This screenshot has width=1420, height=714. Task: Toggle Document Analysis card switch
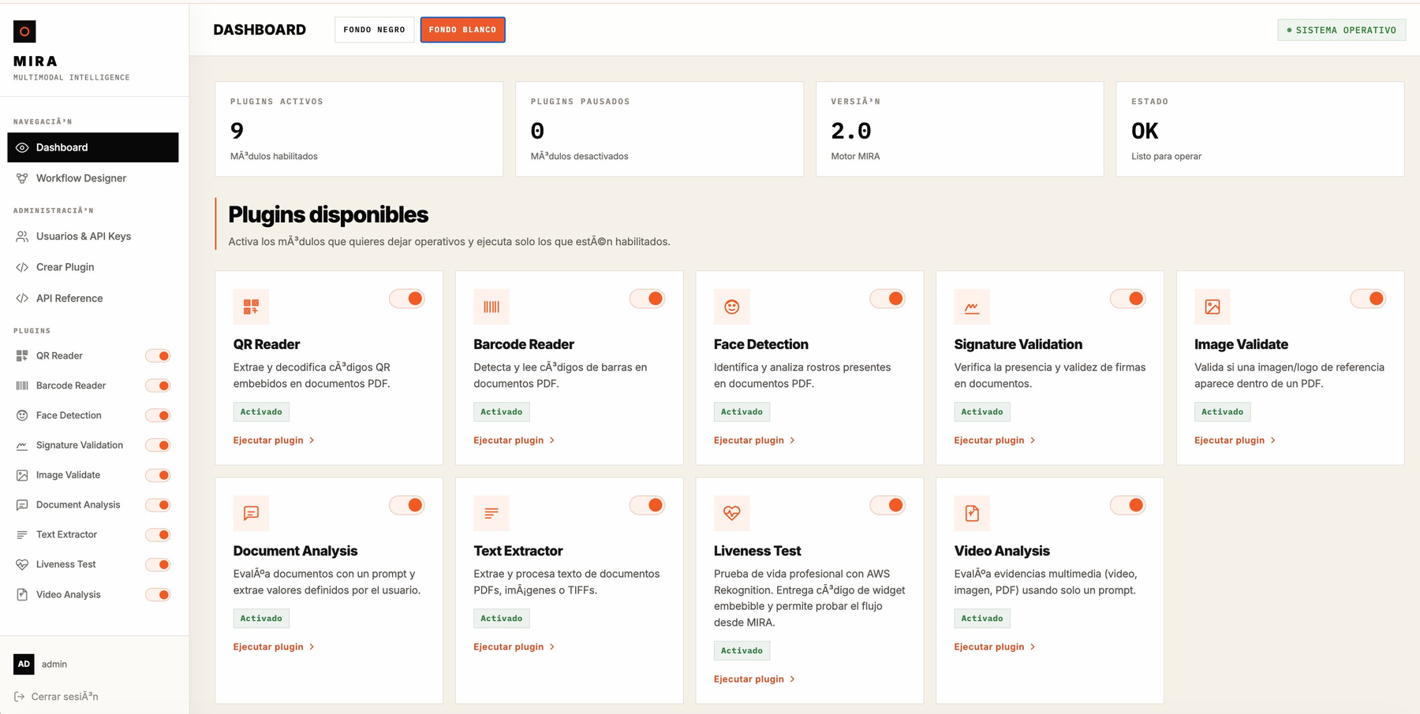[407, 505]
